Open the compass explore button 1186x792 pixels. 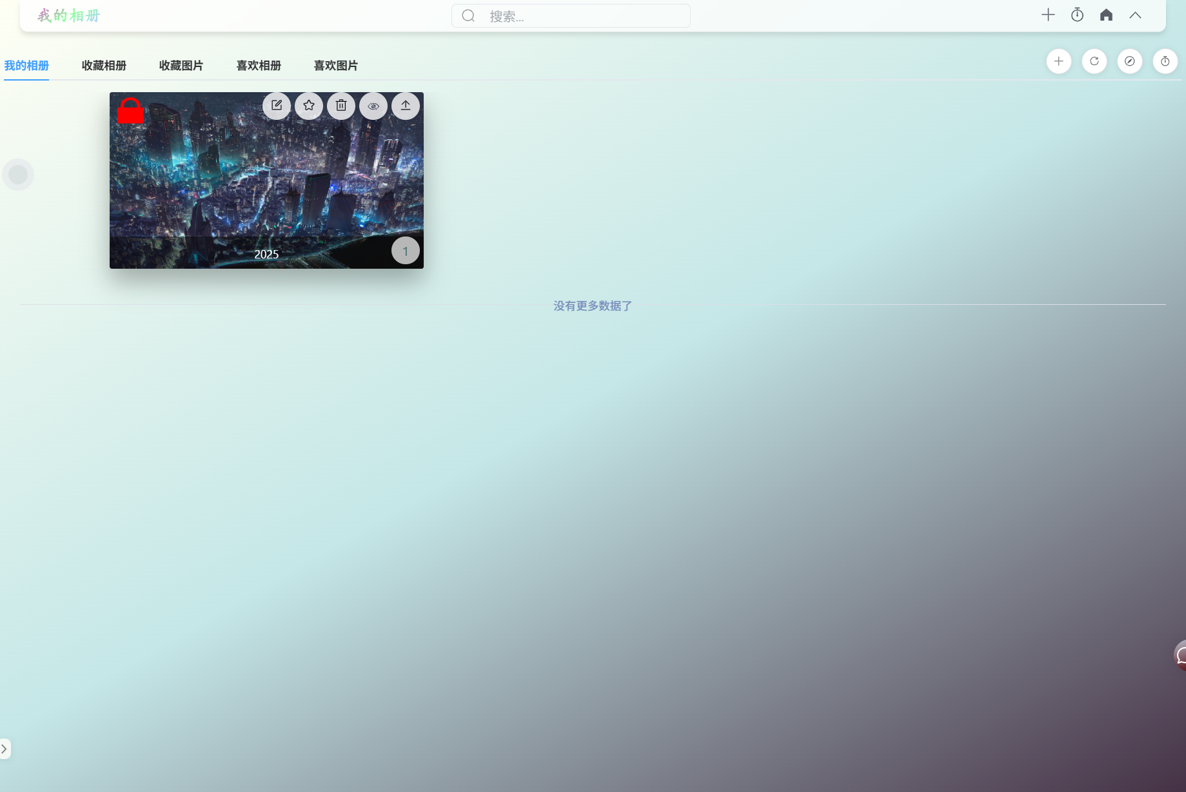pos(1130,61)
